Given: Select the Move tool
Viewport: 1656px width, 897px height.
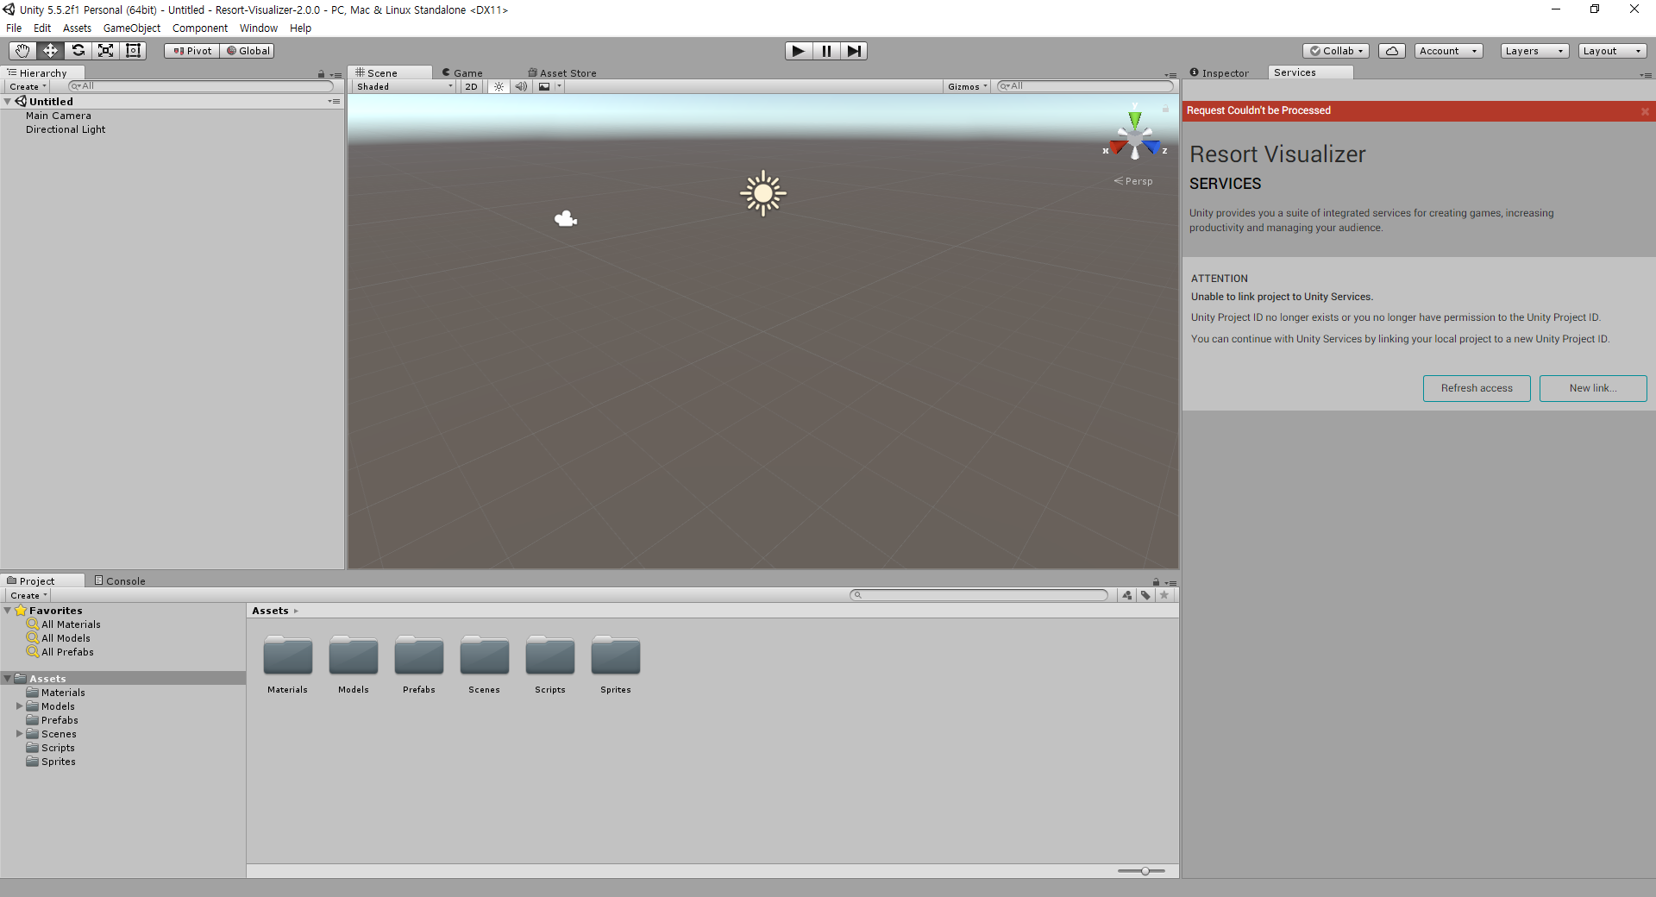Looking at the screenshot, I should tap(50, 51).
